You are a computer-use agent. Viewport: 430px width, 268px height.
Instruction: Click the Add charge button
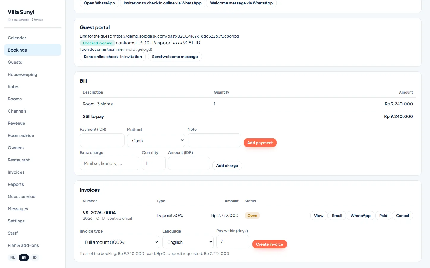[227, 166]
